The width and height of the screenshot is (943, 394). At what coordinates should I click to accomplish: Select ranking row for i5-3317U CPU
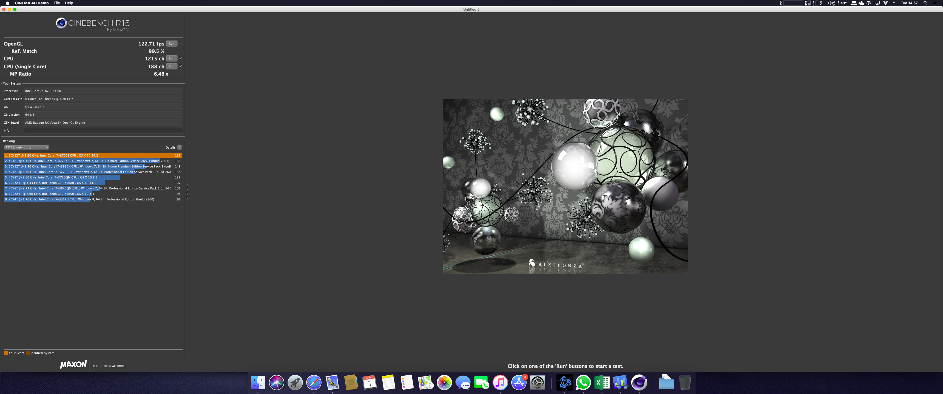pyautogui.click(x=93, y=199)
